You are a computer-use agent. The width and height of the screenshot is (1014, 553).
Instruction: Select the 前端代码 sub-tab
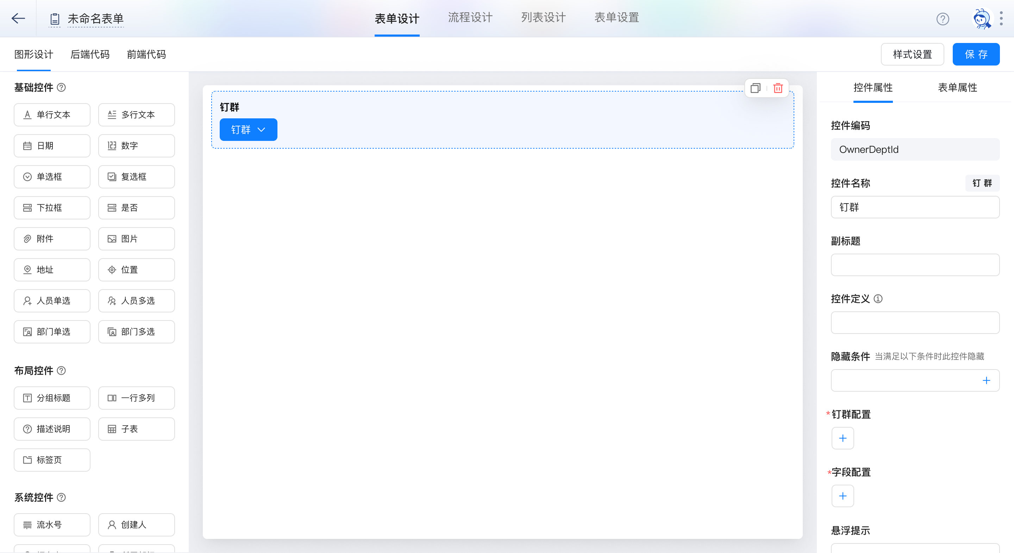(x=146, y=54)
